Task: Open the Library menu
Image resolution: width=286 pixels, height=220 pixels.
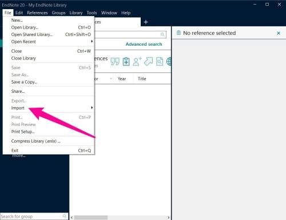Action: click(x=76, y=13)
